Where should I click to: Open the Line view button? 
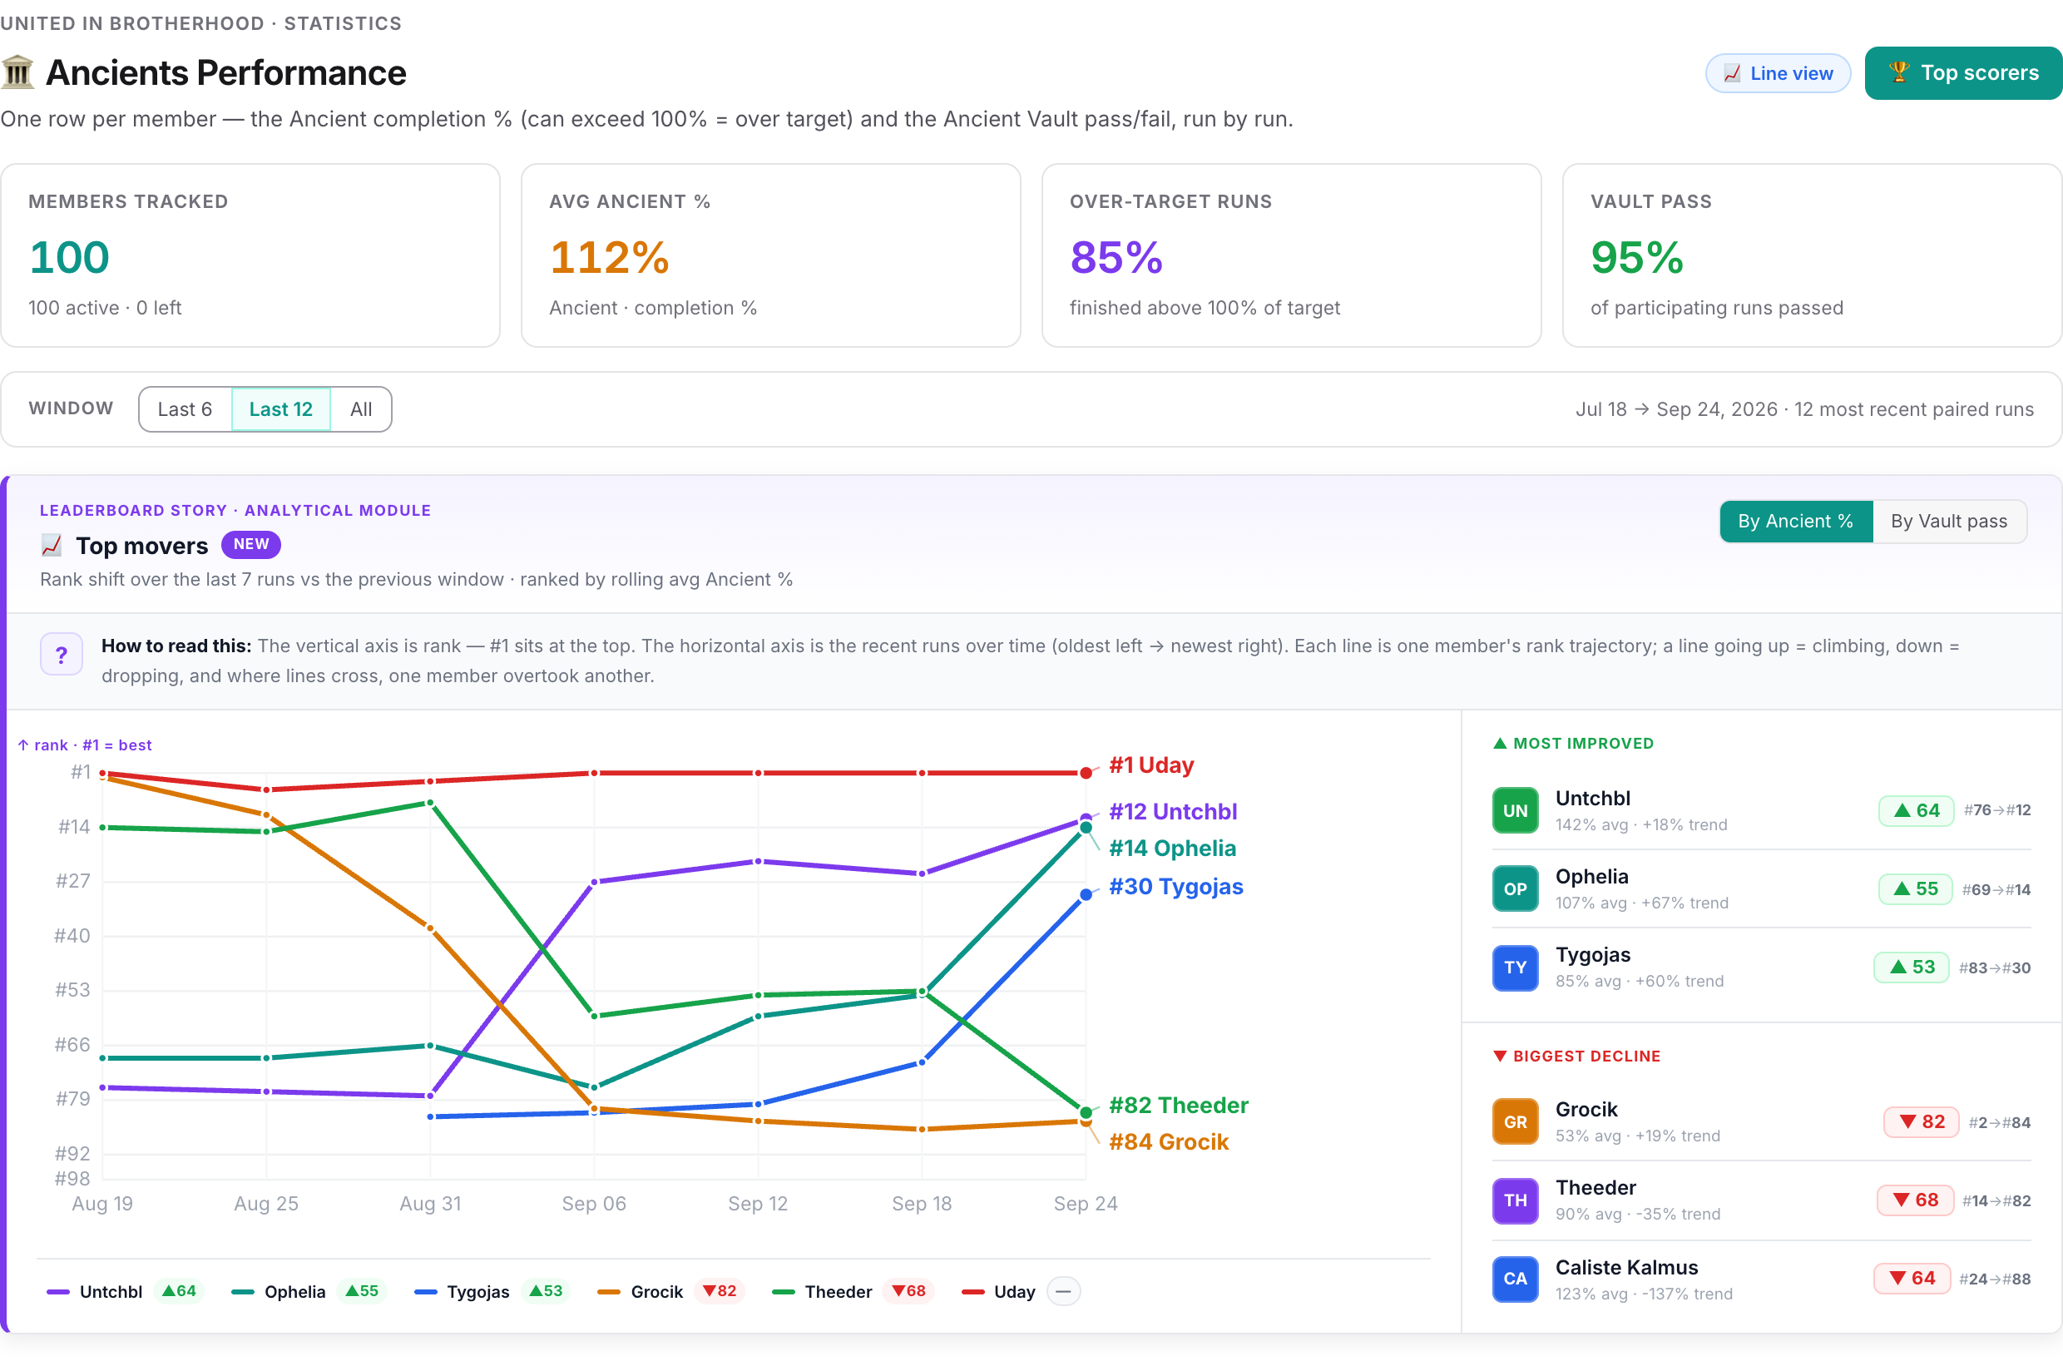coord(1778,73)
